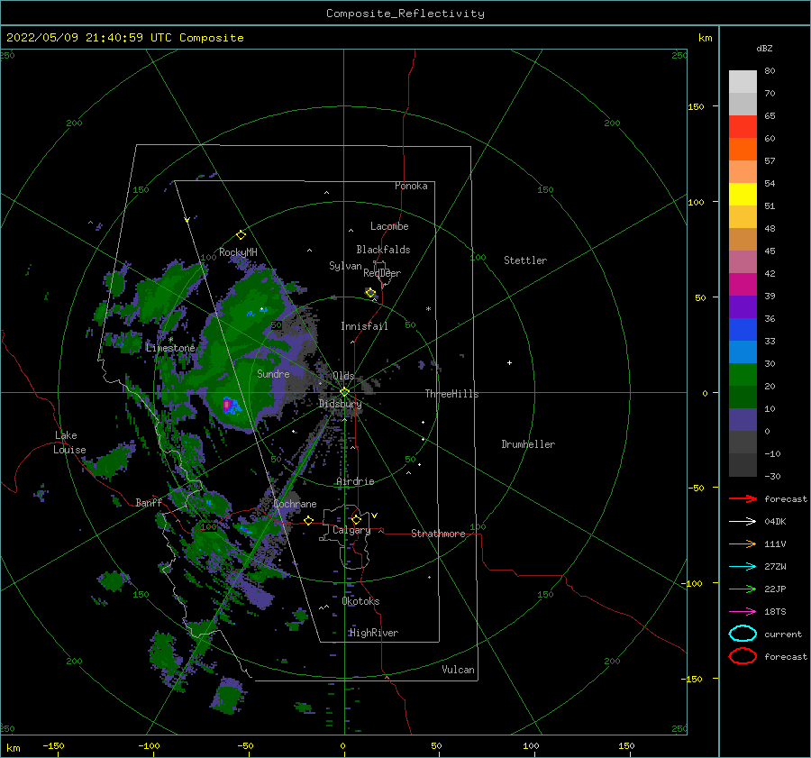Click the cyan current ellipse legend icon
The width and height of the screenshot is (811, 758).
[743, 634]
